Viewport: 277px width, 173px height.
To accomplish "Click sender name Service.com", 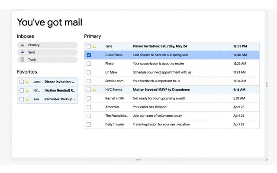I will point(114,81).
